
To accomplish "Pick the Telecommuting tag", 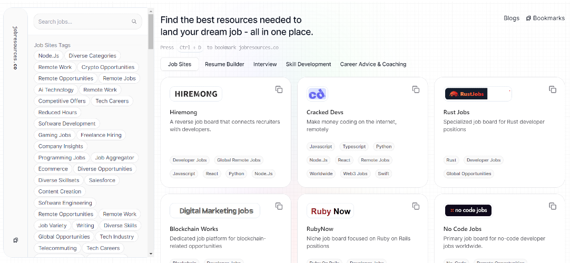I will pos(57,248).
